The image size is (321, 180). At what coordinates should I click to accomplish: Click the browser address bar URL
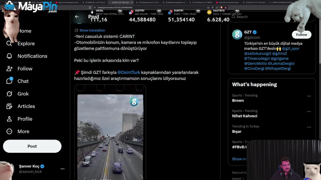coord(115,7)
